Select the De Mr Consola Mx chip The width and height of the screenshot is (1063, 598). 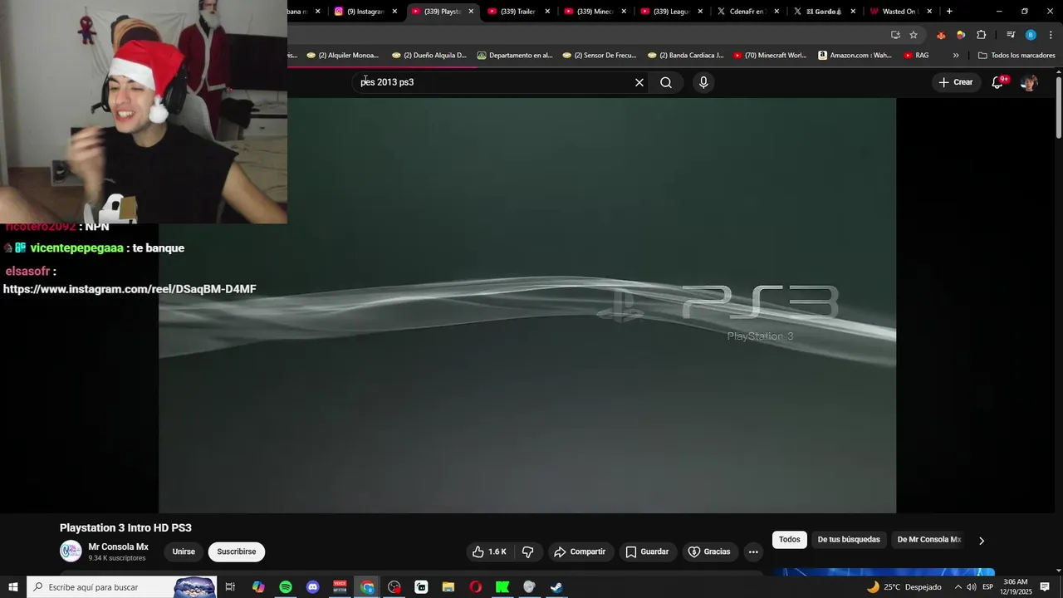(x=928, y=540)
